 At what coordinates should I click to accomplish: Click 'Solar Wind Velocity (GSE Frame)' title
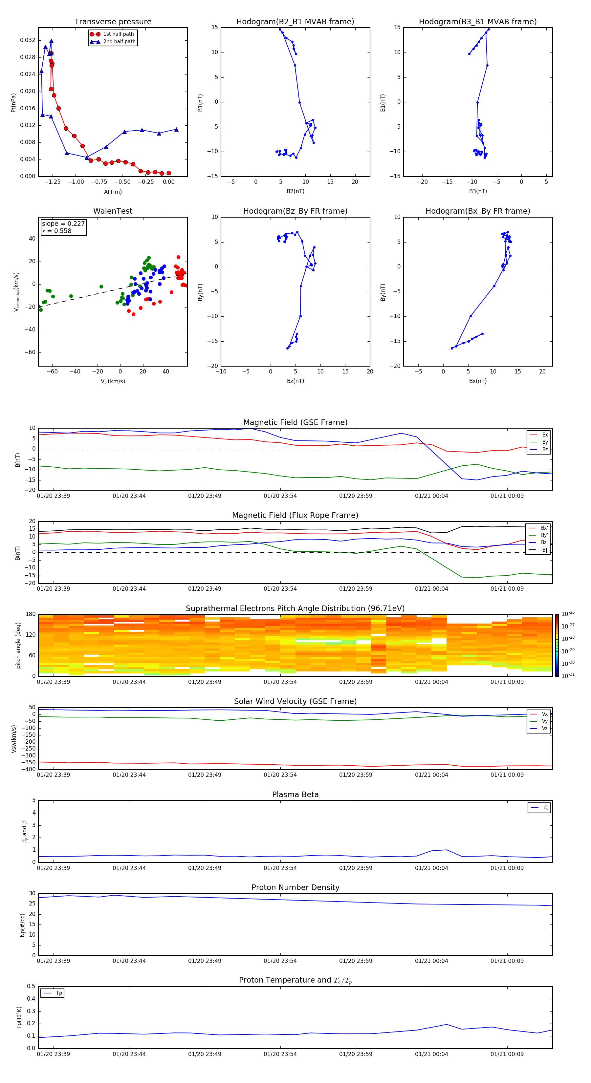(295, 702)
